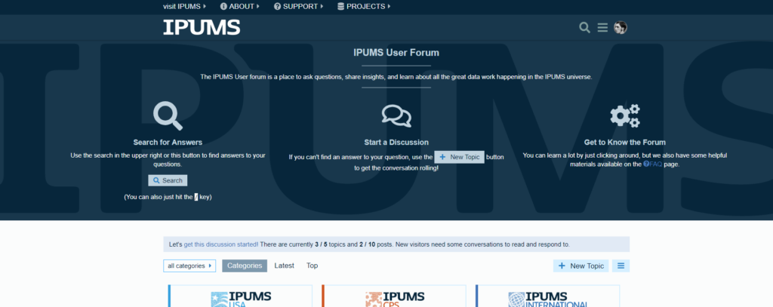Image resolution: width=773 pixels, height=307 pixels.
Task: Switch to the Top tab
Action: tap(312, 266)
